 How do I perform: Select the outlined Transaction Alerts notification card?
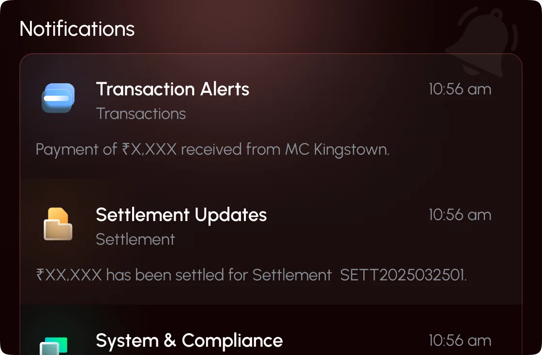[271, 116]
